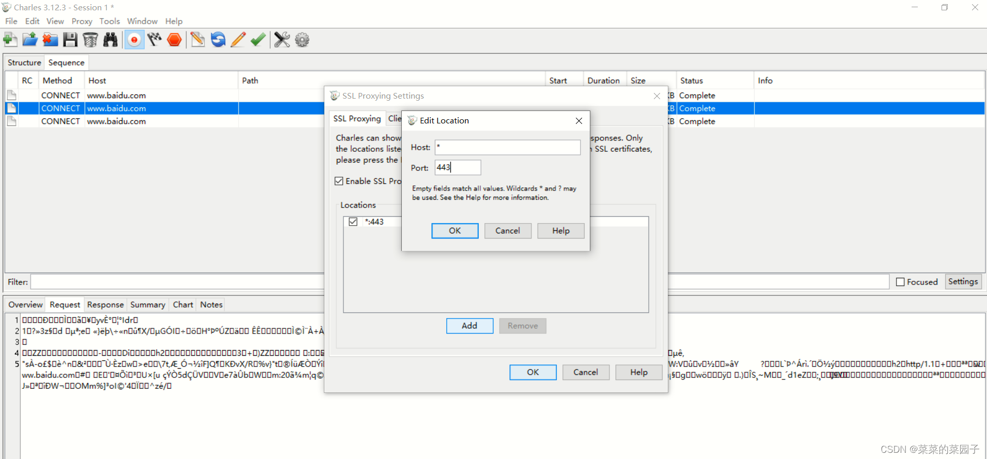Toggle the Focused checkbox
The width and height of the screenshot is (987, 459).
900,282
